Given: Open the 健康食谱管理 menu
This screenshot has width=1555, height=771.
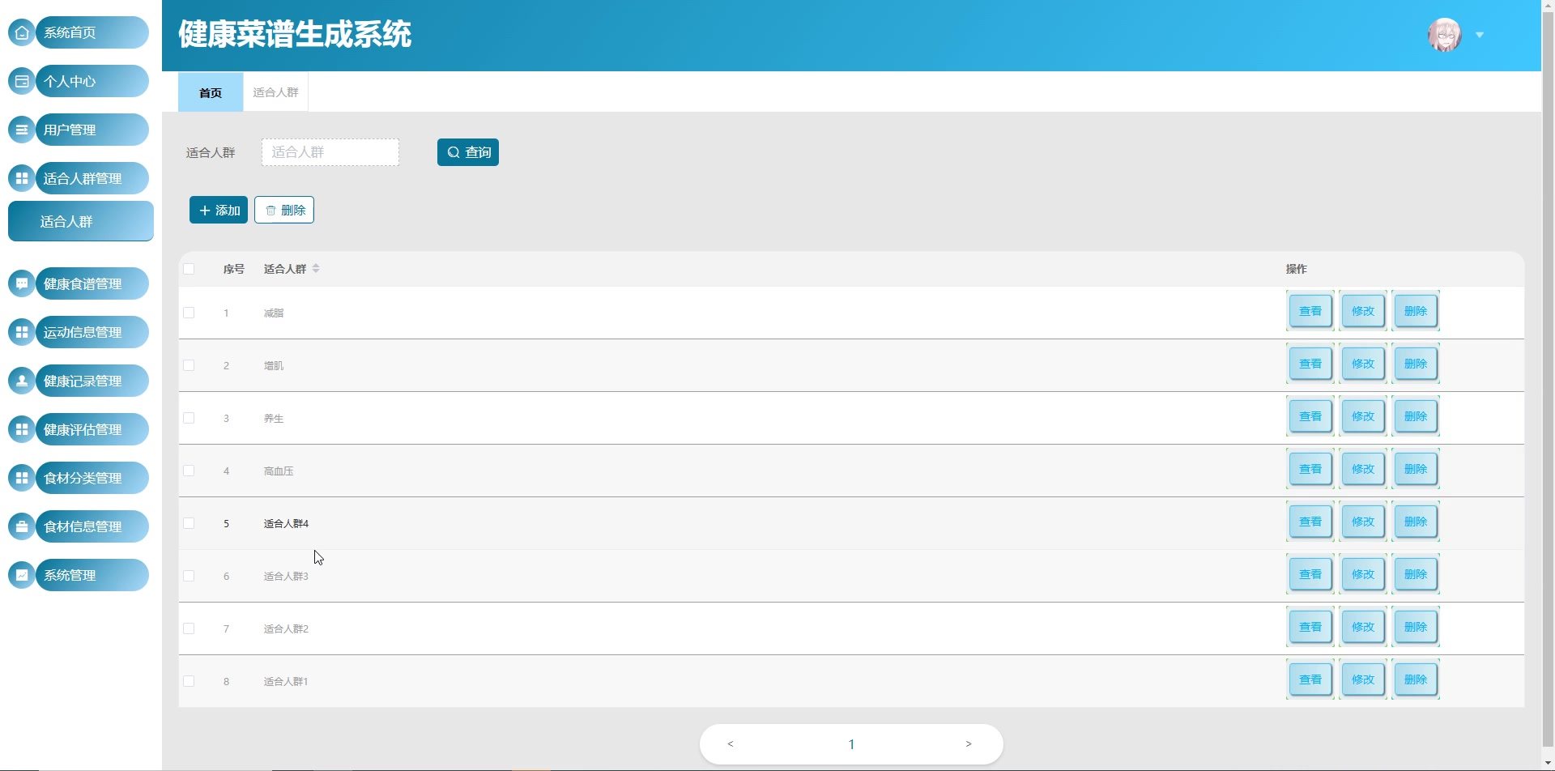Looking at the screenshot, I should click(x=92, y=283).
